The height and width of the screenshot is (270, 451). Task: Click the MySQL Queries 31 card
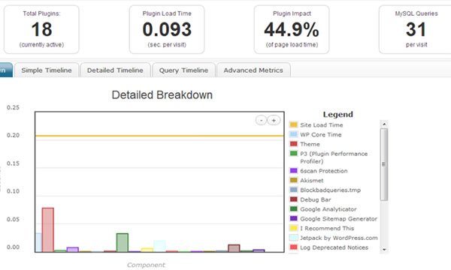[x=416, y=29]
